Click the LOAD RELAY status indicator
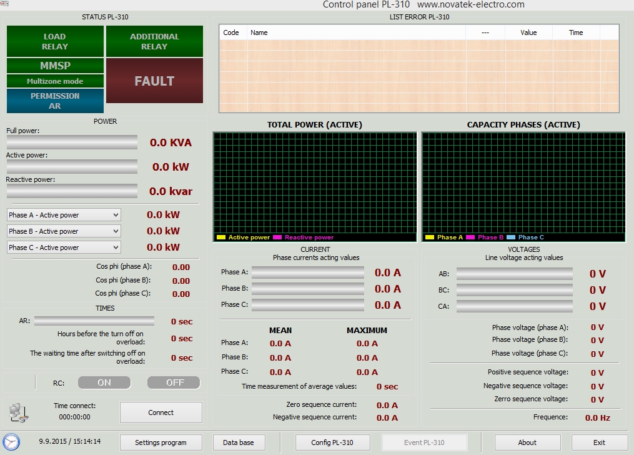Screen dimensions: 634x455 (x=55, y=41)
